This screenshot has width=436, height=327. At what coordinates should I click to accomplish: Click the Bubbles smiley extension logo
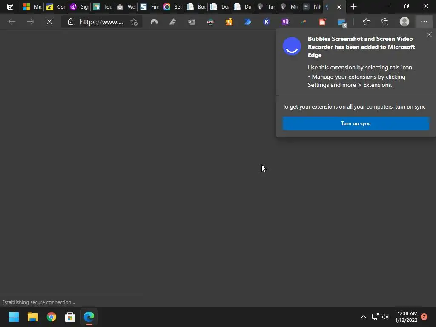[x=292, y=46]
